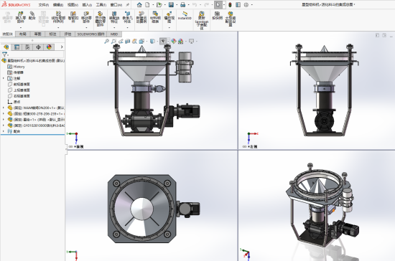Open the Print button dropdown arrow
This screenshot has width=395, height=261.
click(x=188, y=5)
